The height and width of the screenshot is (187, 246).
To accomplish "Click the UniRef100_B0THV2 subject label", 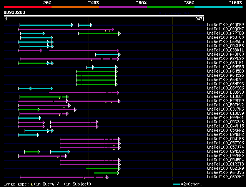I will click(x=225, y=105).
